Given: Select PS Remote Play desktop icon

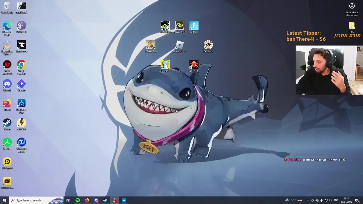Looking at the screenshot, I should click(22, 107).
